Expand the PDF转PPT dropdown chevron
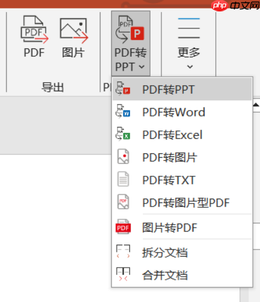 (141, 66)
